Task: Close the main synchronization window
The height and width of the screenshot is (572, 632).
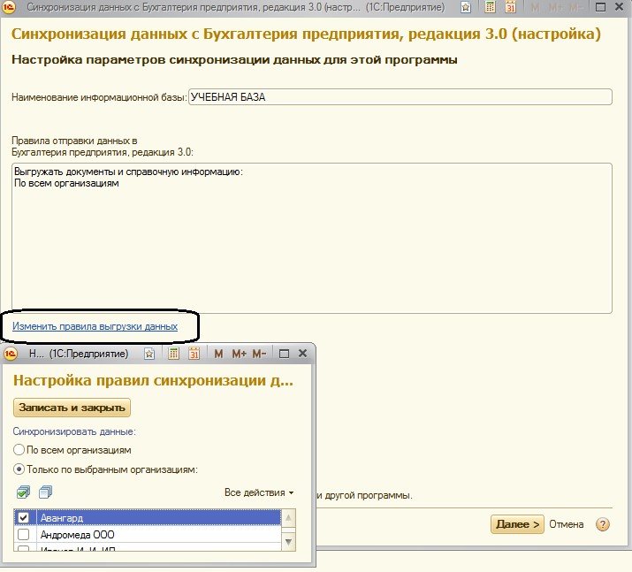Action: coord(620,7)
